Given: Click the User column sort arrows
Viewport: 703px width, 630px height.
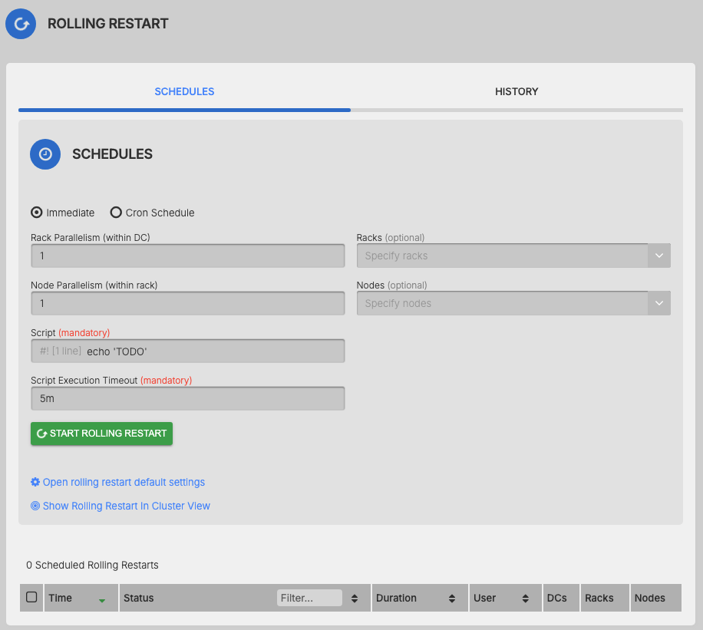Looking at the screenshot, I should coord(526,599).
